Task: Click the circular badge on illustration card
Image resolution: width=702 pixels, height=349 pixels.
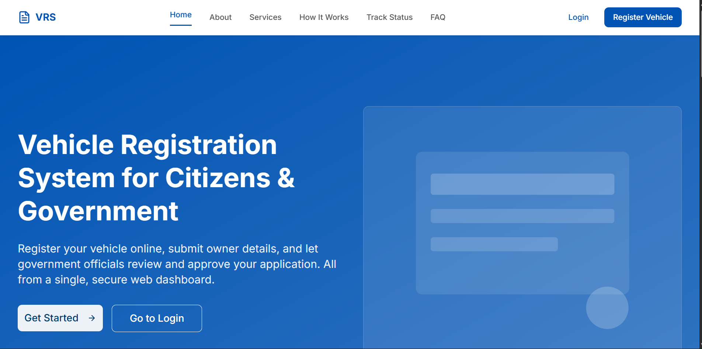Action: click(x=607, y=308)
